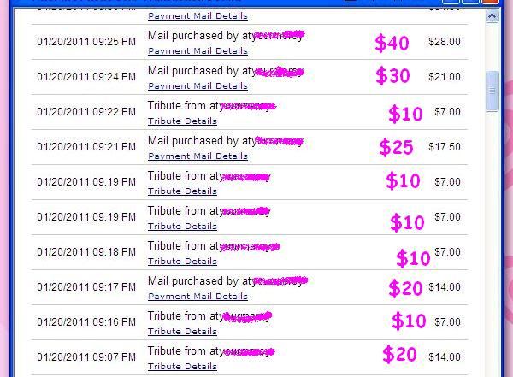View Tribute Details for 09:07 PM entry
This screenshot has width=513, height=377.
(182, 366)
